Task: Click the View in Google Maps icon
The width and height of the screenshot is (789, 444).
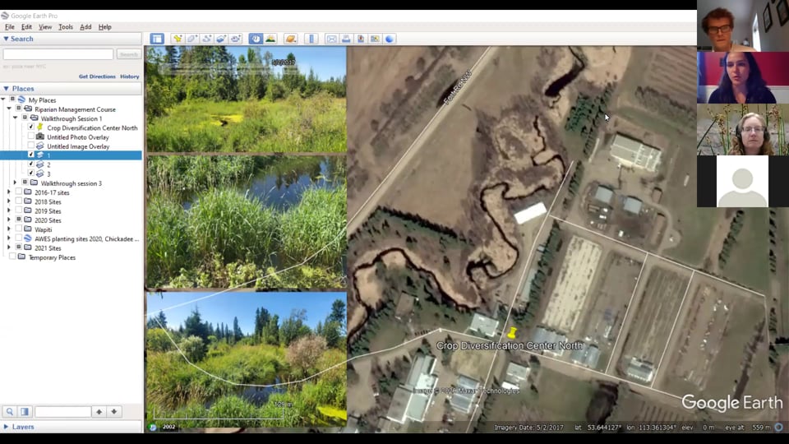Action: [x=375, y=39]
